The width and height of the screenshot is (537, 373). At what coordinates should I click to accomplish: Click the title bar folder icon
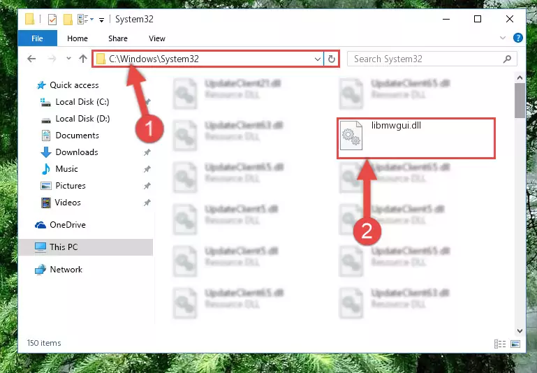pyautogui.click(x=29, y=19)
